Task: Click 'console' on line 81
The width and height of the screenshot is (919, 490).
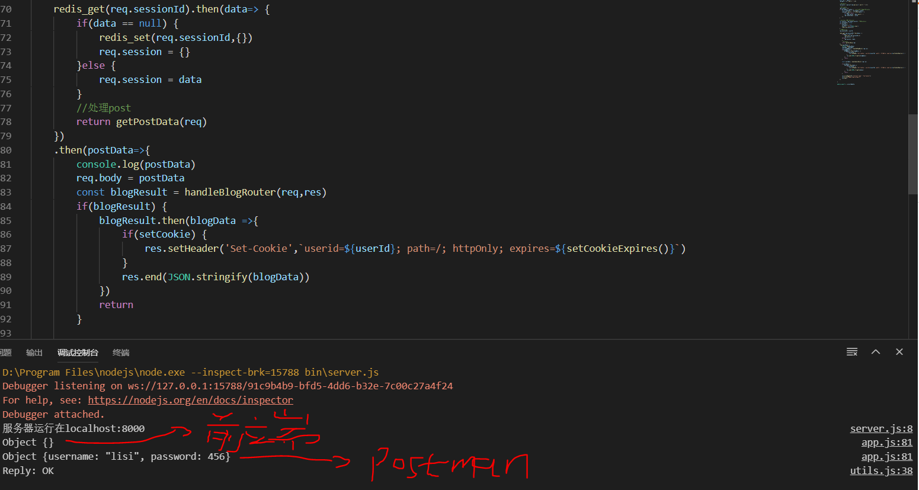Action: (96, 164)
